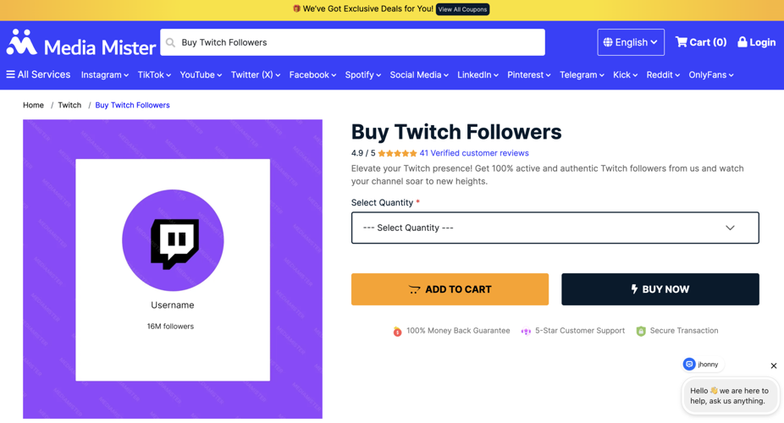This screenshot has height=423, width=784.
Task: Expand the Instagram services menu
Action: (x=104, y=75)
